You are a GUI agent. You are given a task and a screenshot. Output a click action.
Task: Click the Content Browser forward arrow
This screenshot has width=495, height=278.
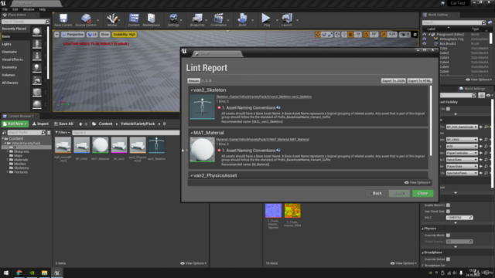[x=86, y=124]
